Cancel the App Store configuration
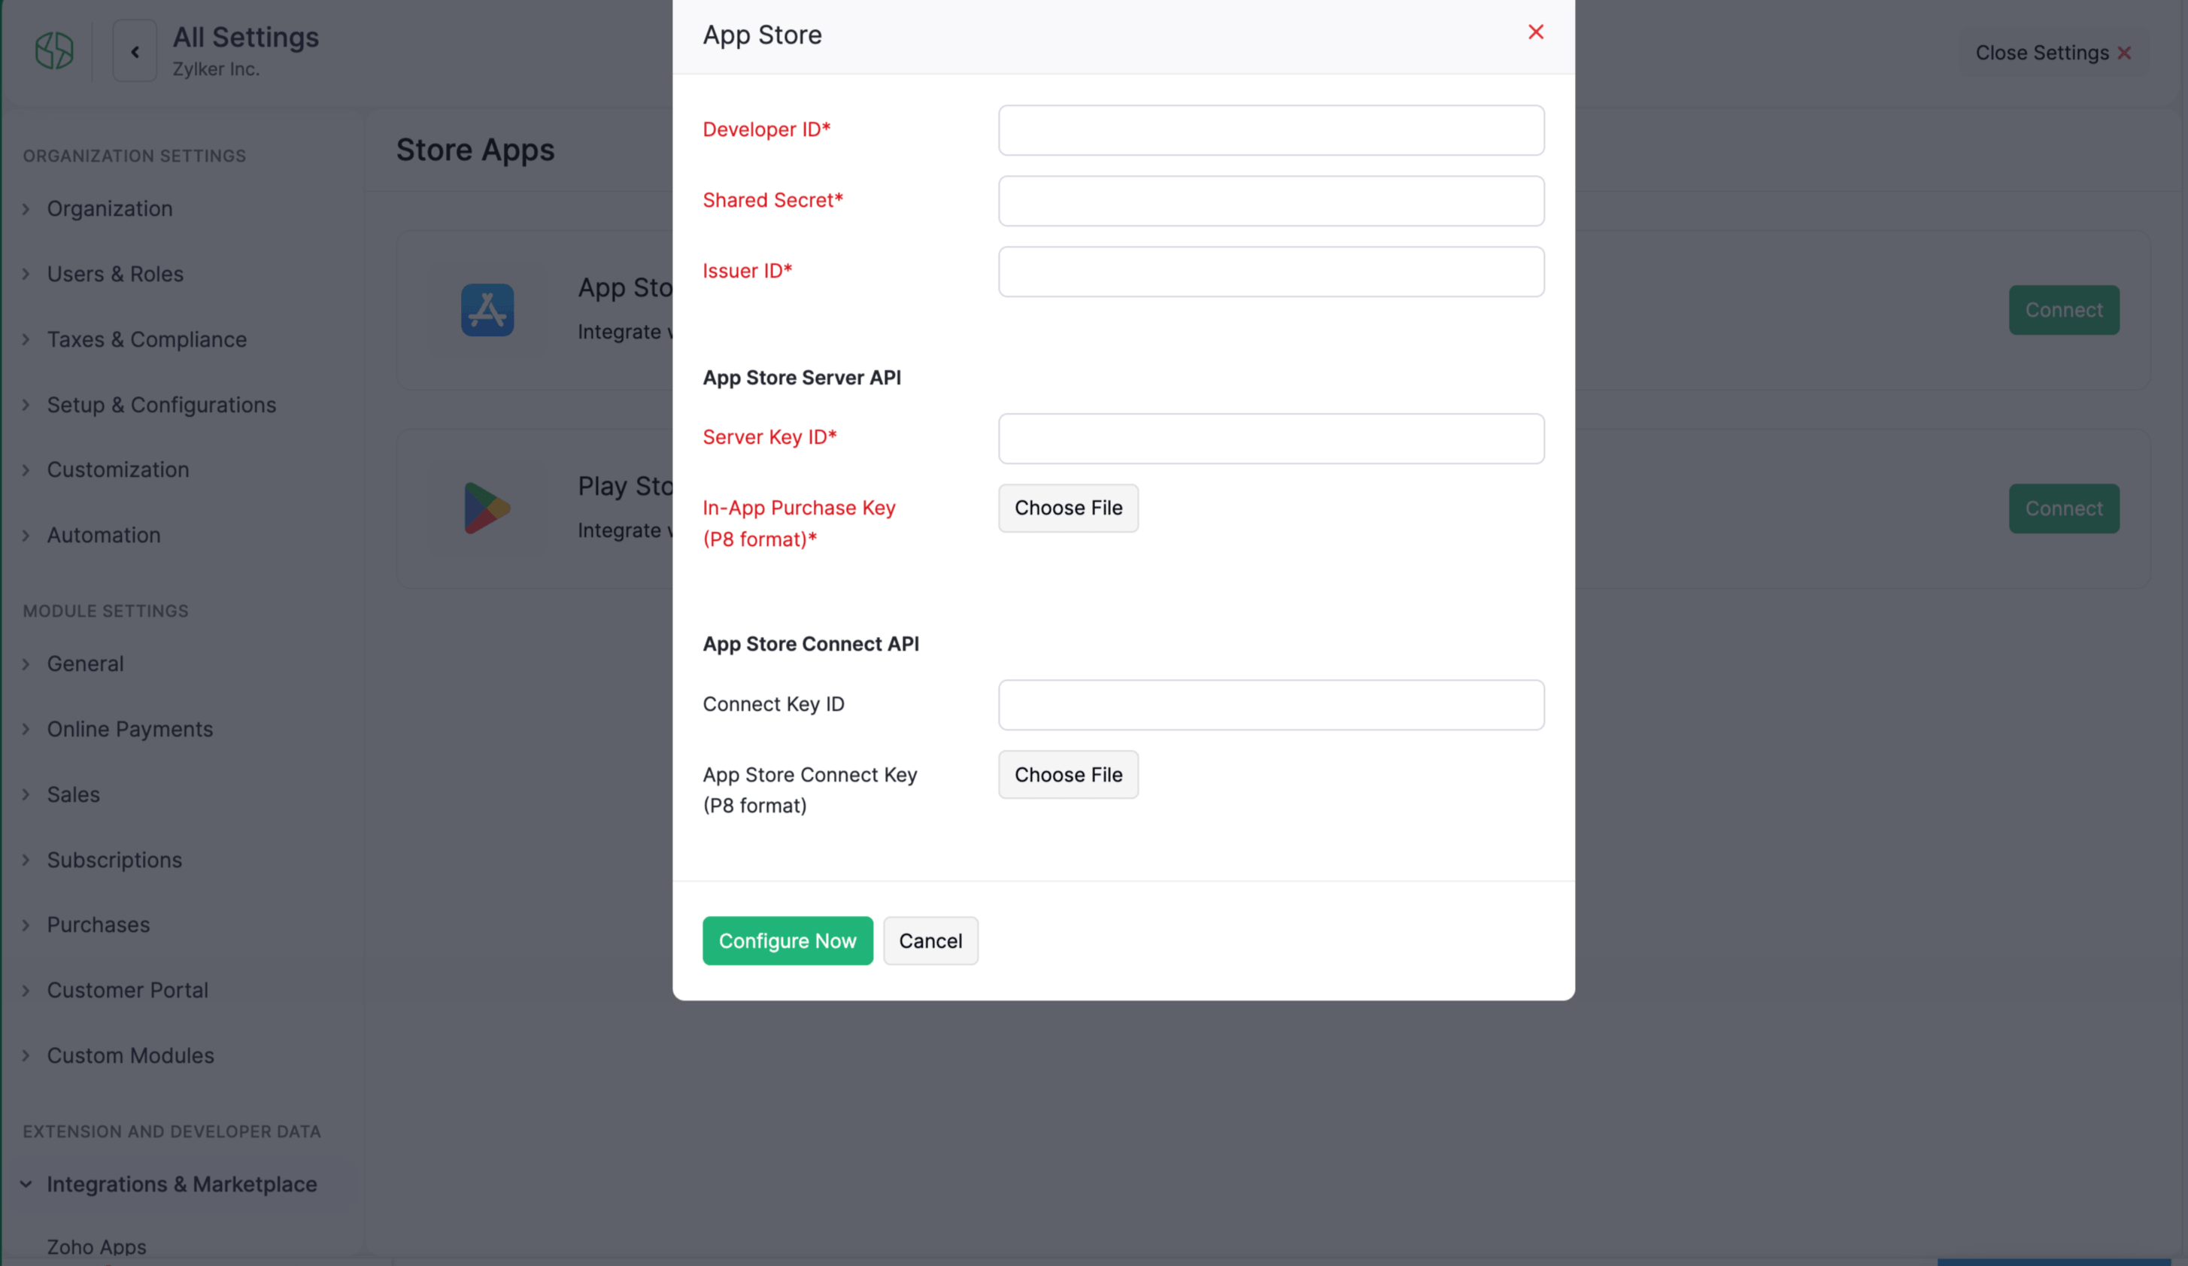2188x1266 pixels. coord(930,940)
